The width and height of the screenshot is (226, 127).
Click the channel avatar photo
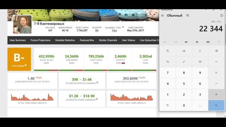point(22,24)
